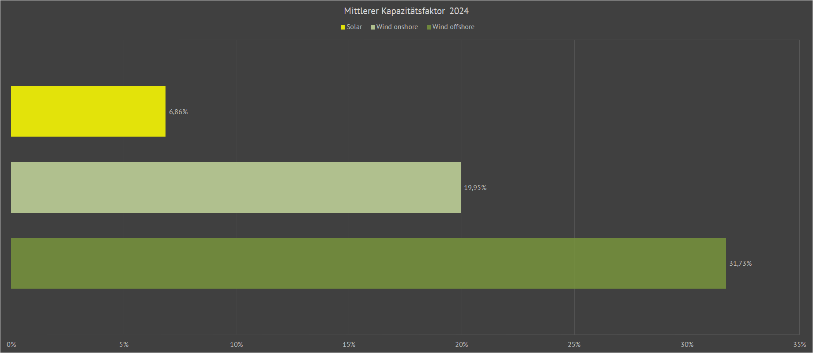Viewport: 813px width, 353px height.
Task: Select the 15% axis tick label
Action: [x=349, y=345]
